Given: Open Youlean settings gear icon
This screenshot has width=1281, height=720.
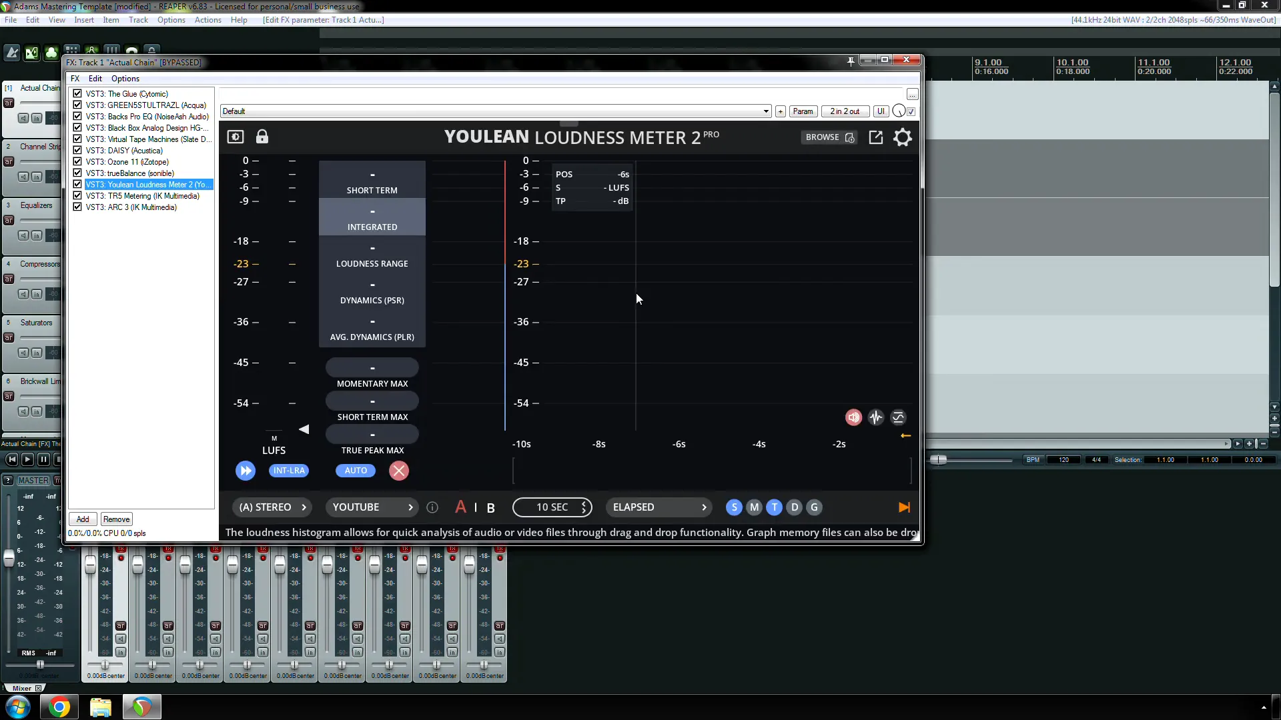Looking at the screenshot, I should click(902, 137).
